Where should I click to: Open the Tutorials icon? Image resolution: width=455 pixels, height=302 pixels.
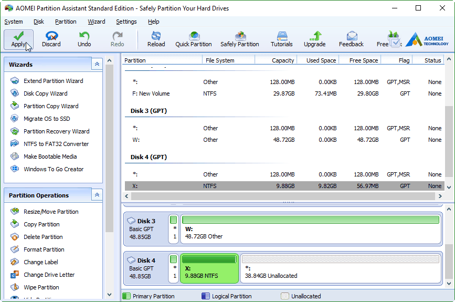point(282,39)
